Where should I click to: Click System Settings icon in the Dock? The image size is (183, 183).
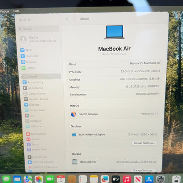[x=160, y=179]
